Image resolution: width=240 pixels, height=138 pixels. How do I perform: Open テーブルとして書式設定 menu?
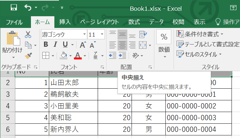pos(208,44)
